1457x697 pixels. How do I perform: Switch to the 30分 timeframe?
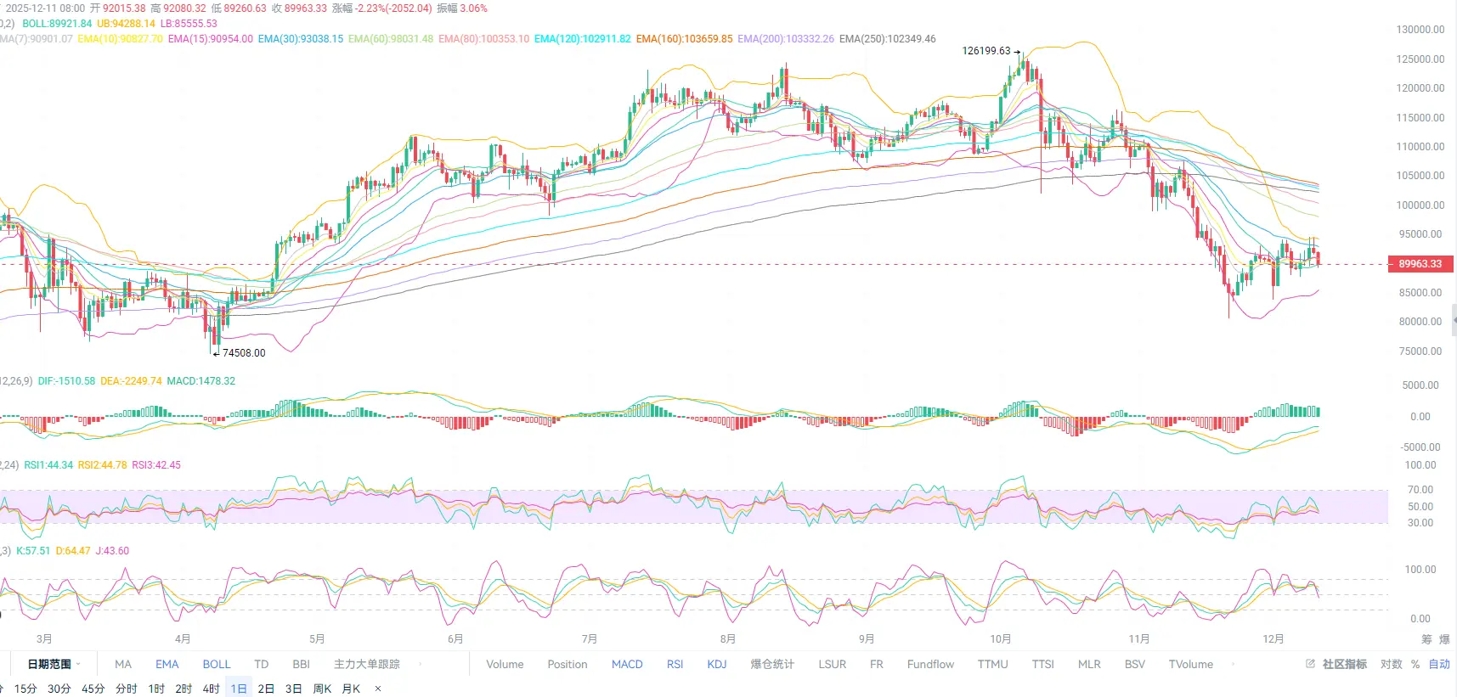pyautogui.click(x=59, y=689)
